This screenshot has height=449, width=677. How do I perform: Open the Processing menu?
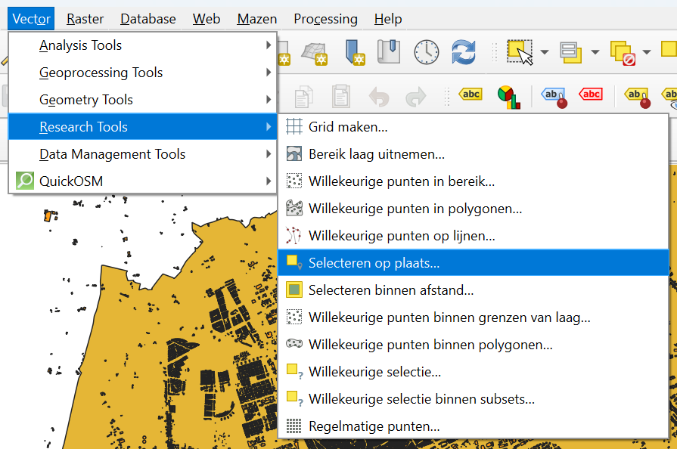[x=325, y=19]
